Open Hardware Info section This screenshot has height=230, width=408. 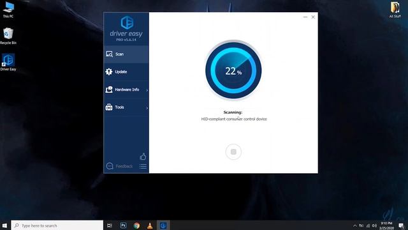click(x=126, y=89)
